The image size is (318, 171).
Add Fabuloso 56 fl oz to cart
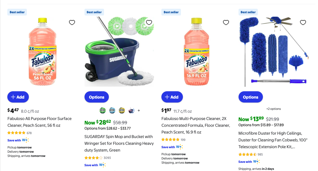pos(18,97)
